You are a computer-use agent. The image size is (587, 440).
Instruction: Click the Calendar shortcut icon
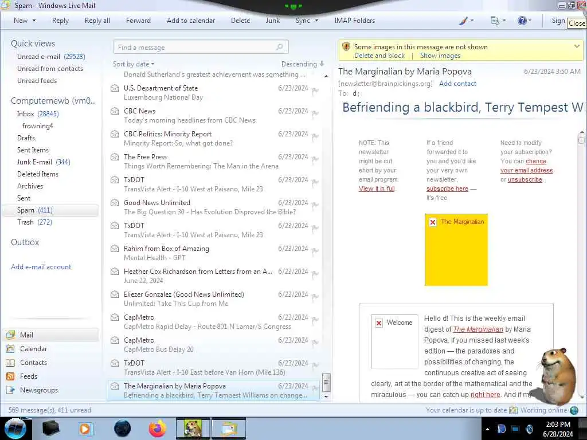pyautogui.click(x=10, y=349)
